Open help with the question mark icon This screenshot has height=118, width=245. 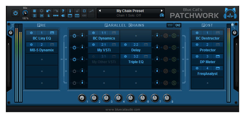pos(63,11)
